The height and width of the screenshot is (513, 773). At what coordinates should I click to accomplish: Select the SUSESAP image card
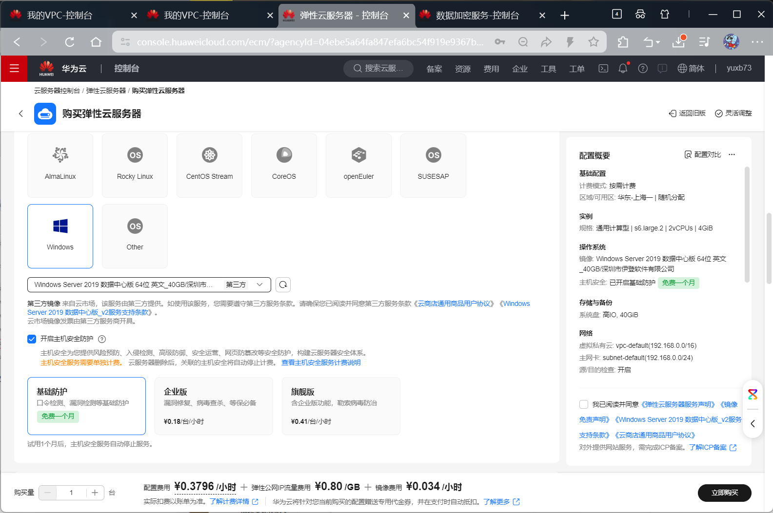point(433,166)
